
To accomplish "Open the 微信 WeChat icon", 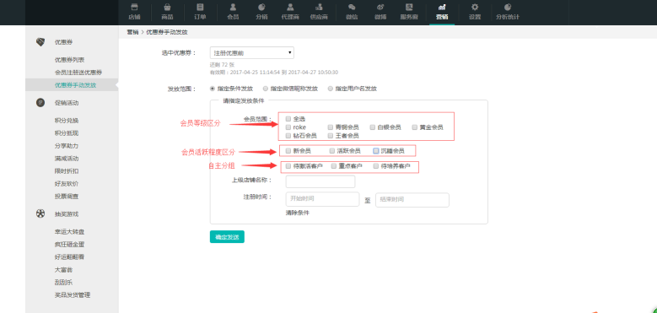I will tap(352, 7).
